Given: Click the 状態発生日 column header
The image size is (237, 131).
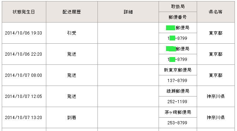Looking at the screenshot, I should 24,12.
